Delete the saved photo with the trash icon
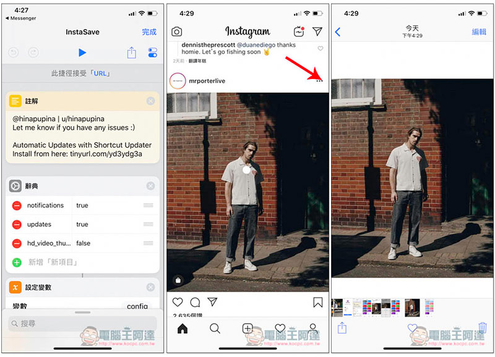495x357 pixels. point(483,328)
